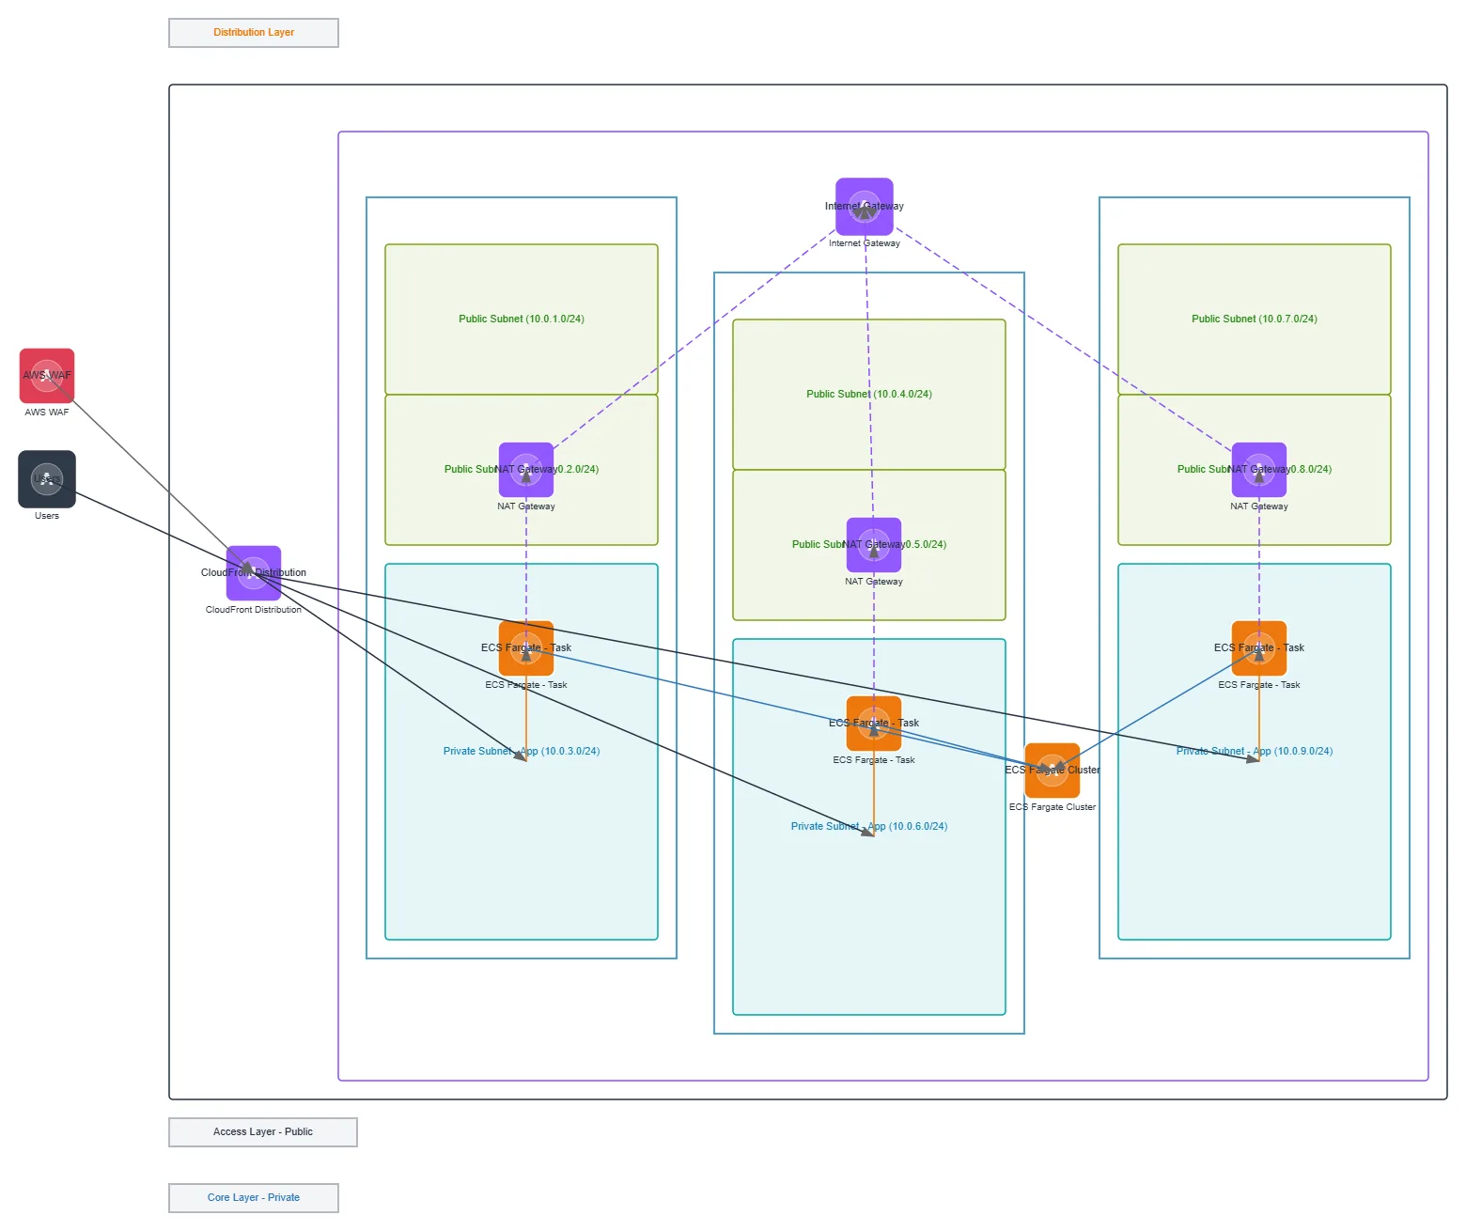Select Private Subnet - App (10.0.3.0/24) label

pos(522,752)
